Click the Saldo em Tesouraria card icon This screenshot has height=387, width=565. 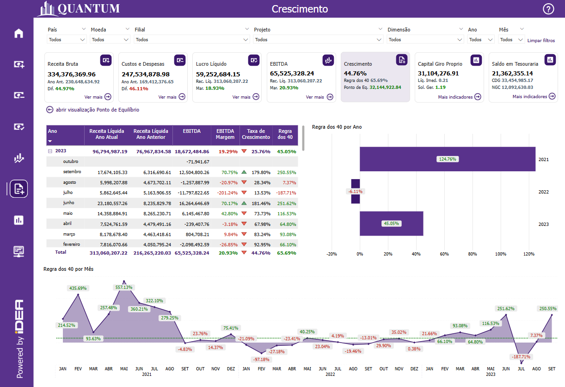click(x=550, y=60)
